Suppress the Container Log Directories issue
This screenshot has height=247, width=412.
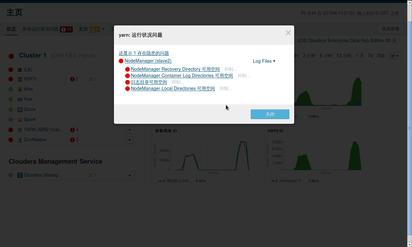click(x=244, y=76)
